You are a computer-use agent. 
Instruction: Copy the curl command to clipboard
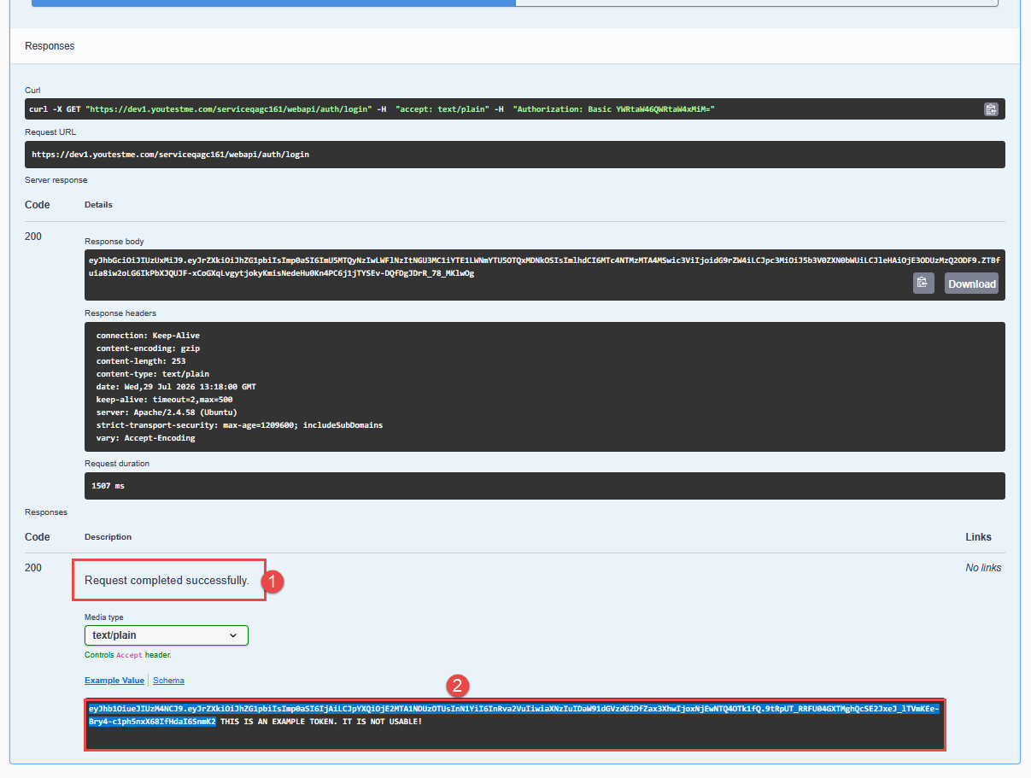(991, 109)
